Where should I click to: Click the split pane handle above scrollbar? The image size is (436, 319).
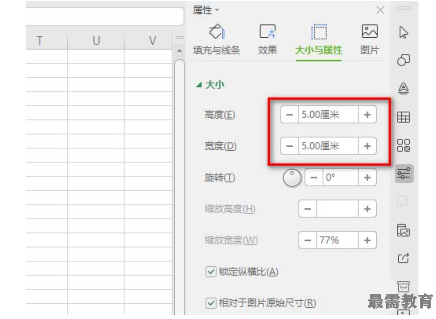tap(180, 37)
